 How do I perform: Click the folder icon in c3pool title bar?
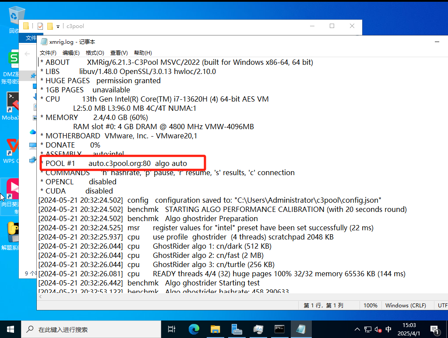pos(26,26)
